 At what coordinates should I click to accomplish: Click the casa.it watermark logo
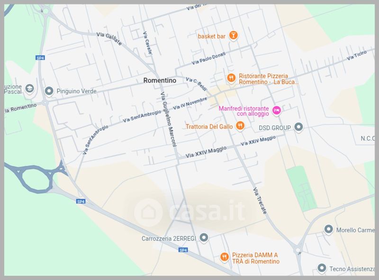189,211
